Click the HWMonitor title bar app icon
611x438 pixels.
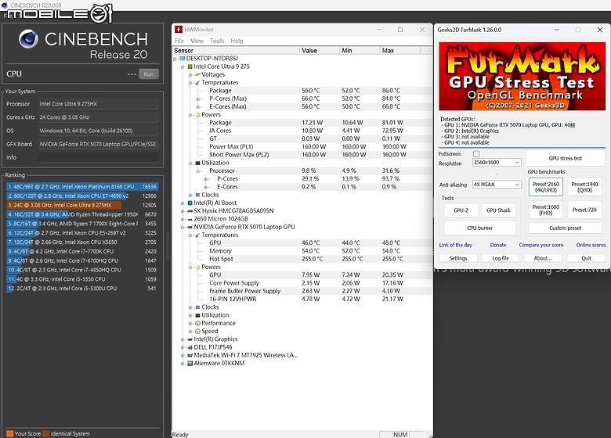(179, 30)
